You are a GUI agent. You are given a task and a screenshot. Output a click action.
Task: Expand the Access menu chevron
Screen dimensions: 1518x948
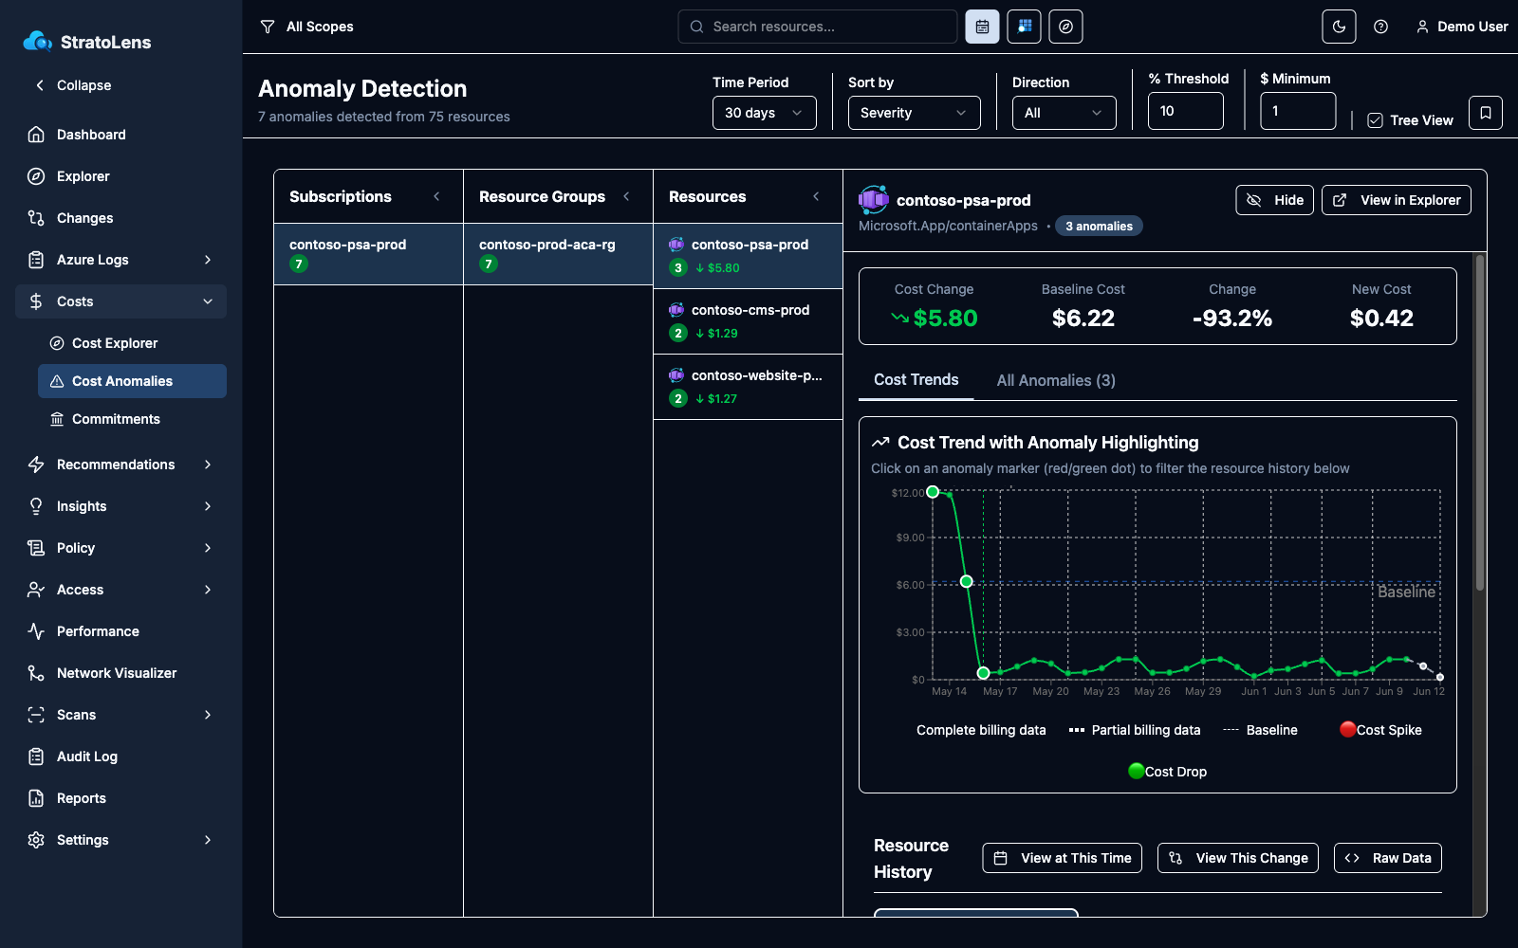[208, 590]
